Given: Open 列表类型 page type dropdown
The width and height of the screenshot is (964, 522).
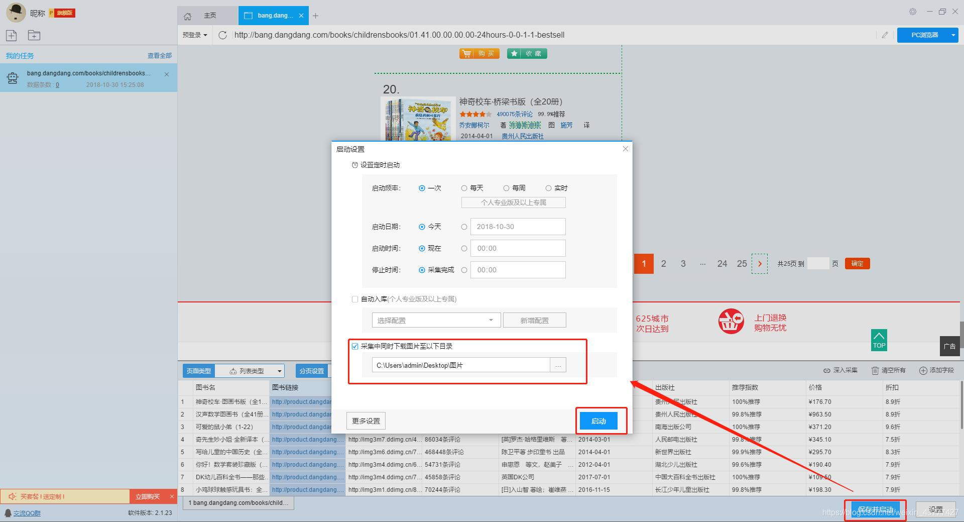Looking at the screenshot, I should click(250, 371).
